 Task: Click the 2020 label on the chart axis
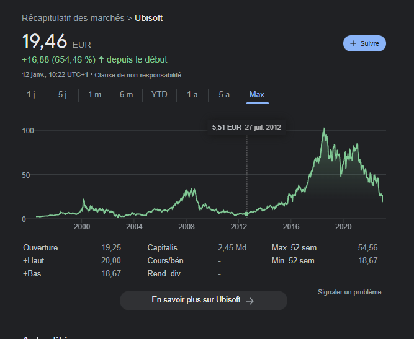click(343, 227)
